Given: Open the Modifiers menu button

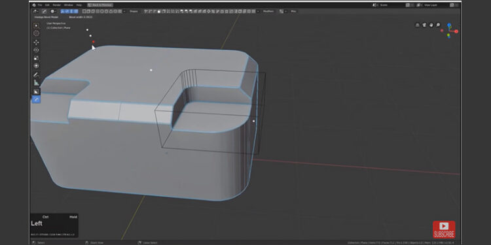Looking at the screenshot, I should coord(268,11).
